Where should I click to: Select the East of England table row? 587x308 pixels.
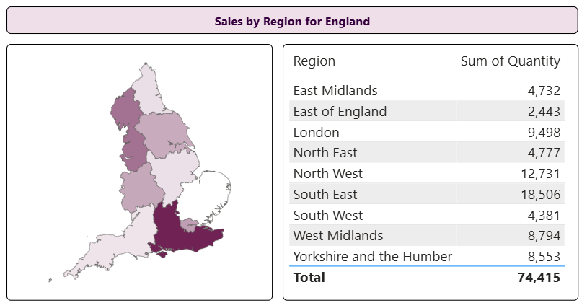tap(427, 111)
